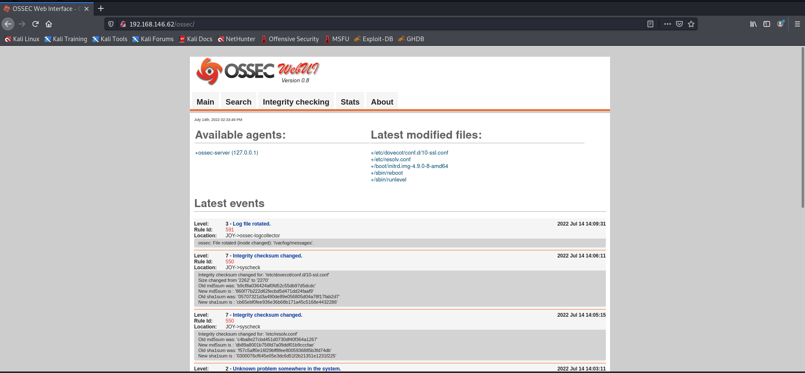Open Kali Docs bookmark

coord(196,39)
